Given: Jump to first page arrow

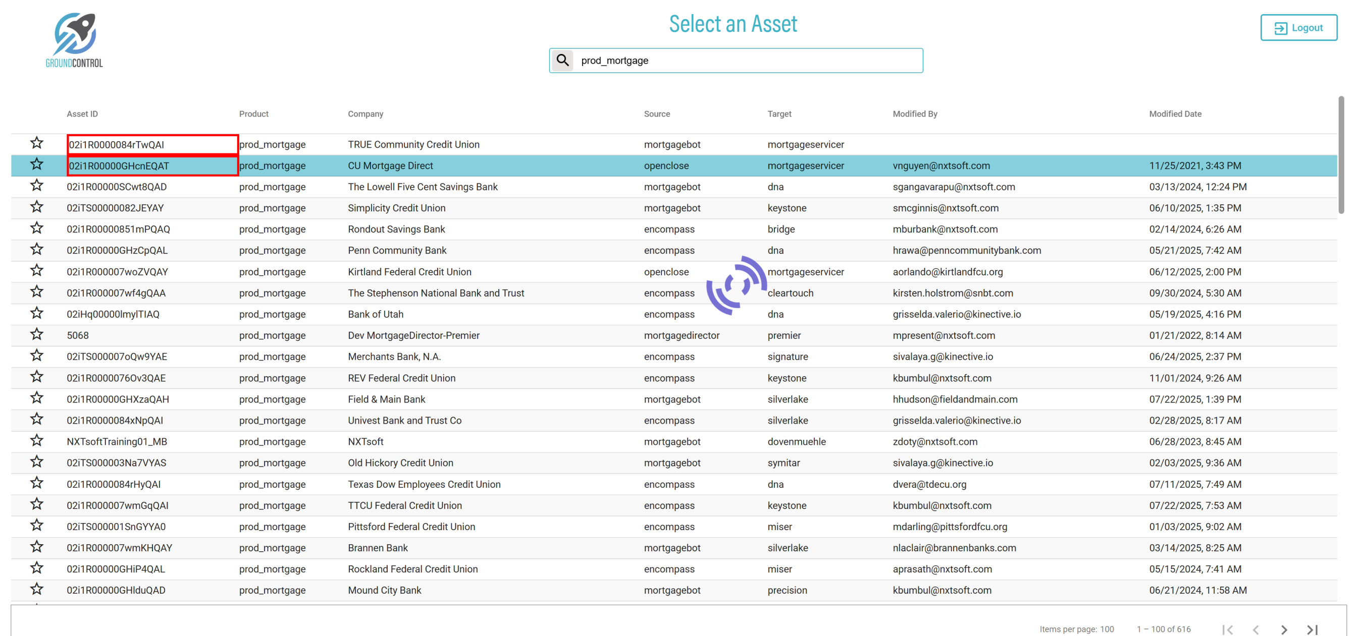Looking at the screenshot, I should point(1227,629).
